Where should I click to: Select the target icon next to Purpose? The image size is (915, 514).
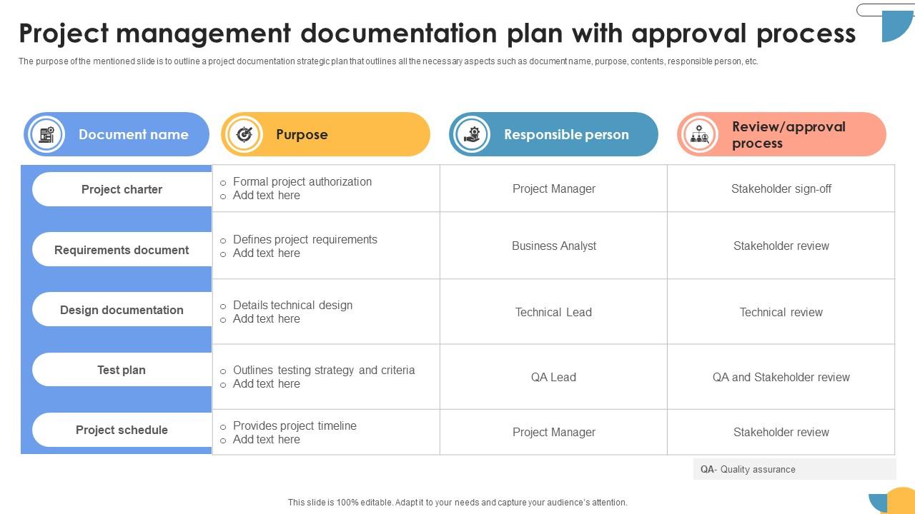pyautogui.click(x=245, y=134)
